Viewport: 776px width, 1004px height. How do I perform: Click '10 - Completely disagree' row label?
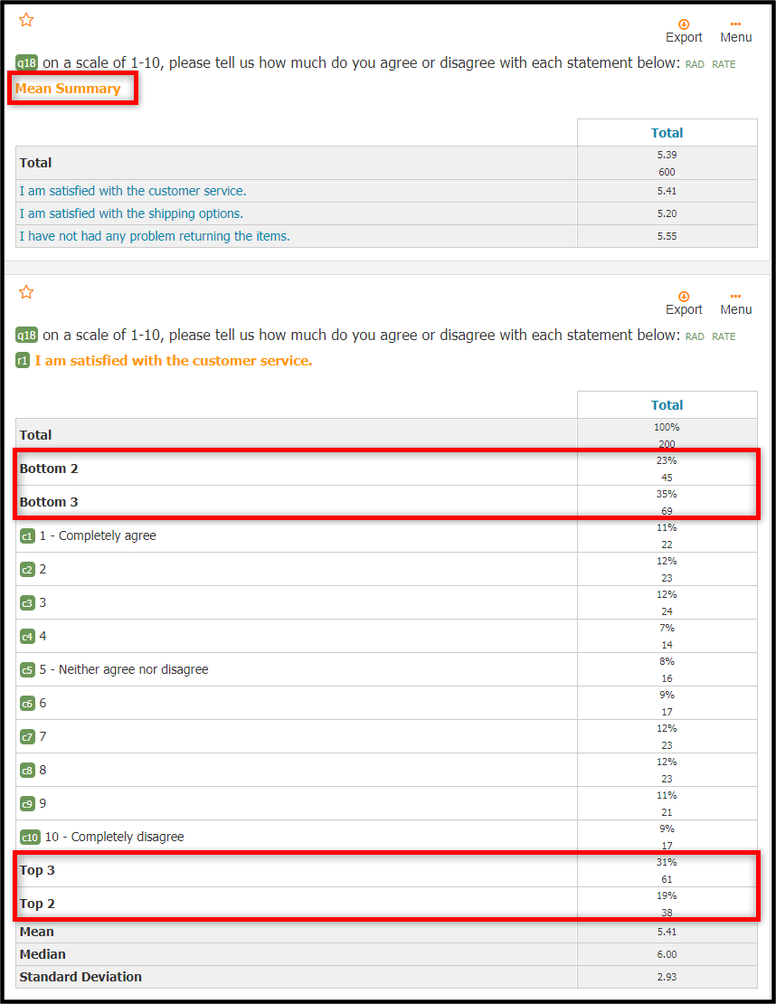pos(115,837)
